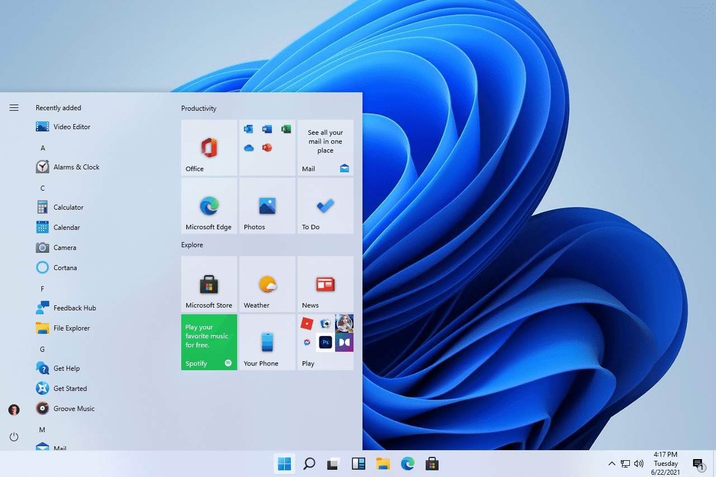Open the News tile
Image resolution: width=716 pixels, height=477 pixels.
pyautogui.click(x=325, y=284)
